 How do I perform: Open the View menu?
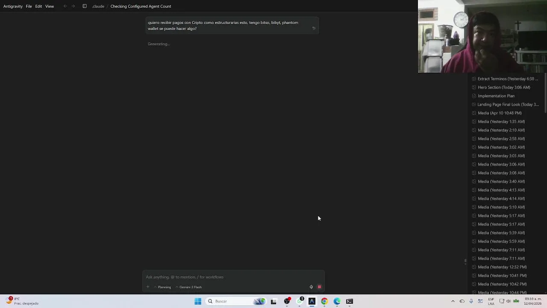(50, 6)
